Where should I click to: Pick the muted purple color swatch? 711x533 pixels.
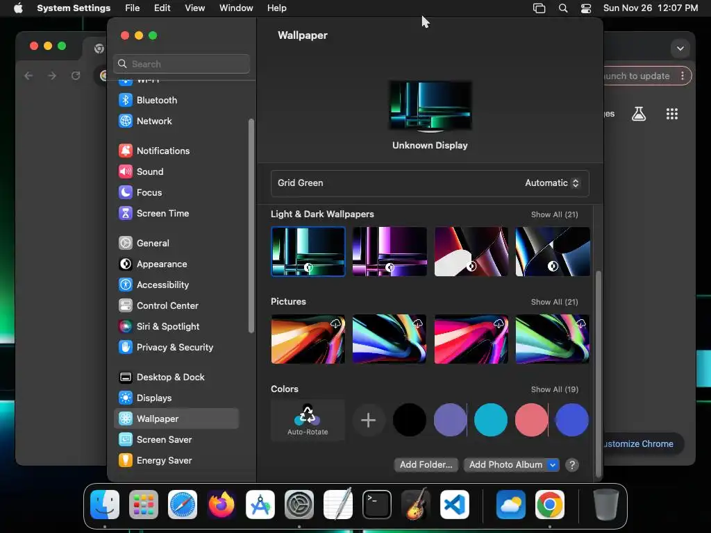point(450,420)
